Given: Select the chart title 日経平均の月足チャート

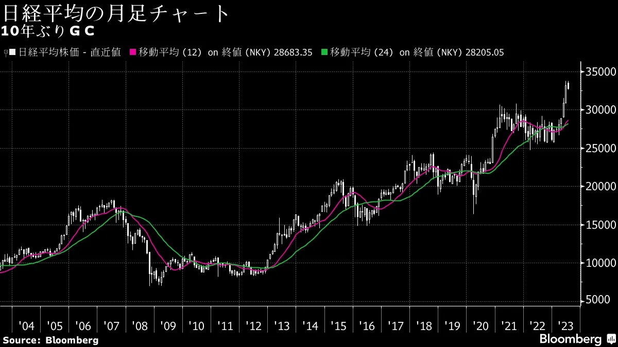Looking at the screenshot, I should click(114, 13).
